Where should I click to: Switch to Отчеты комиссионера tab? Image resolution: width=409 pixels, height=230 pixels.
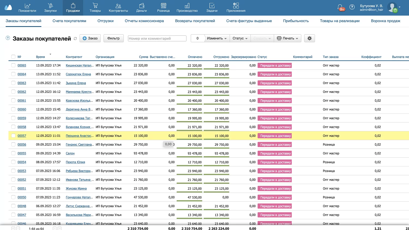coord(144,21)
